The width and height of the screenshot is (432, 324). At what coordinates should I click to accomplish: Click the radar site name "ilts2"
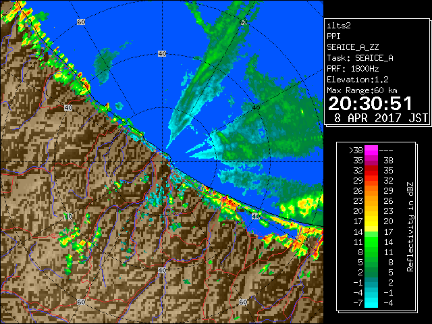click(339, 26)
